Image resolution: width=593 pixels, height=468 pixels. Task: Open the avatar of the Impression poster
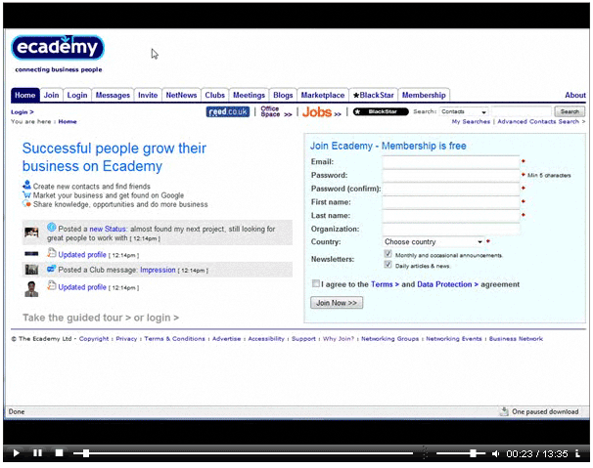[x=31, y=270]
